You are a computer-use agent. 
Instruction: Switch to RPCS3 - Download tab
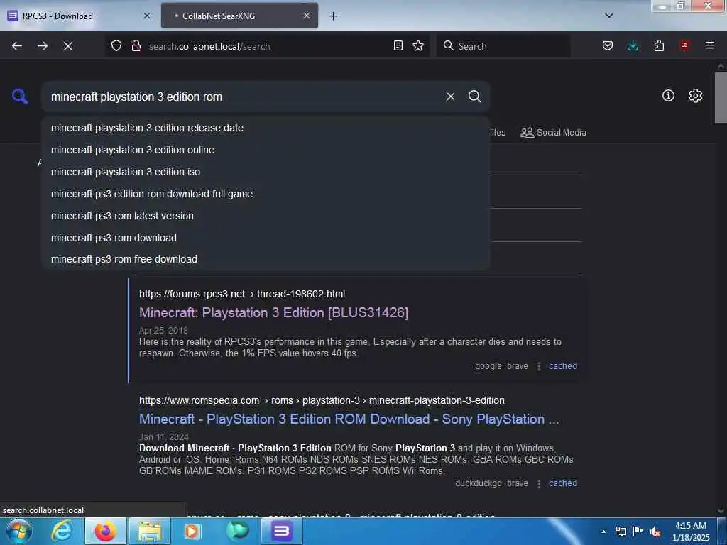point(78,16)
